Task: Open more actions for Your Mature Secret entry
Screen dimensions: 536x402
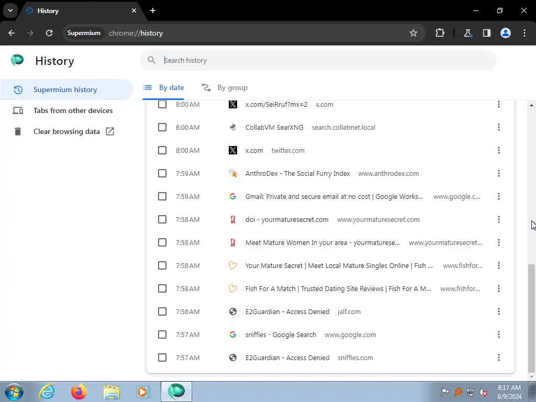Action: pos(499,265)
